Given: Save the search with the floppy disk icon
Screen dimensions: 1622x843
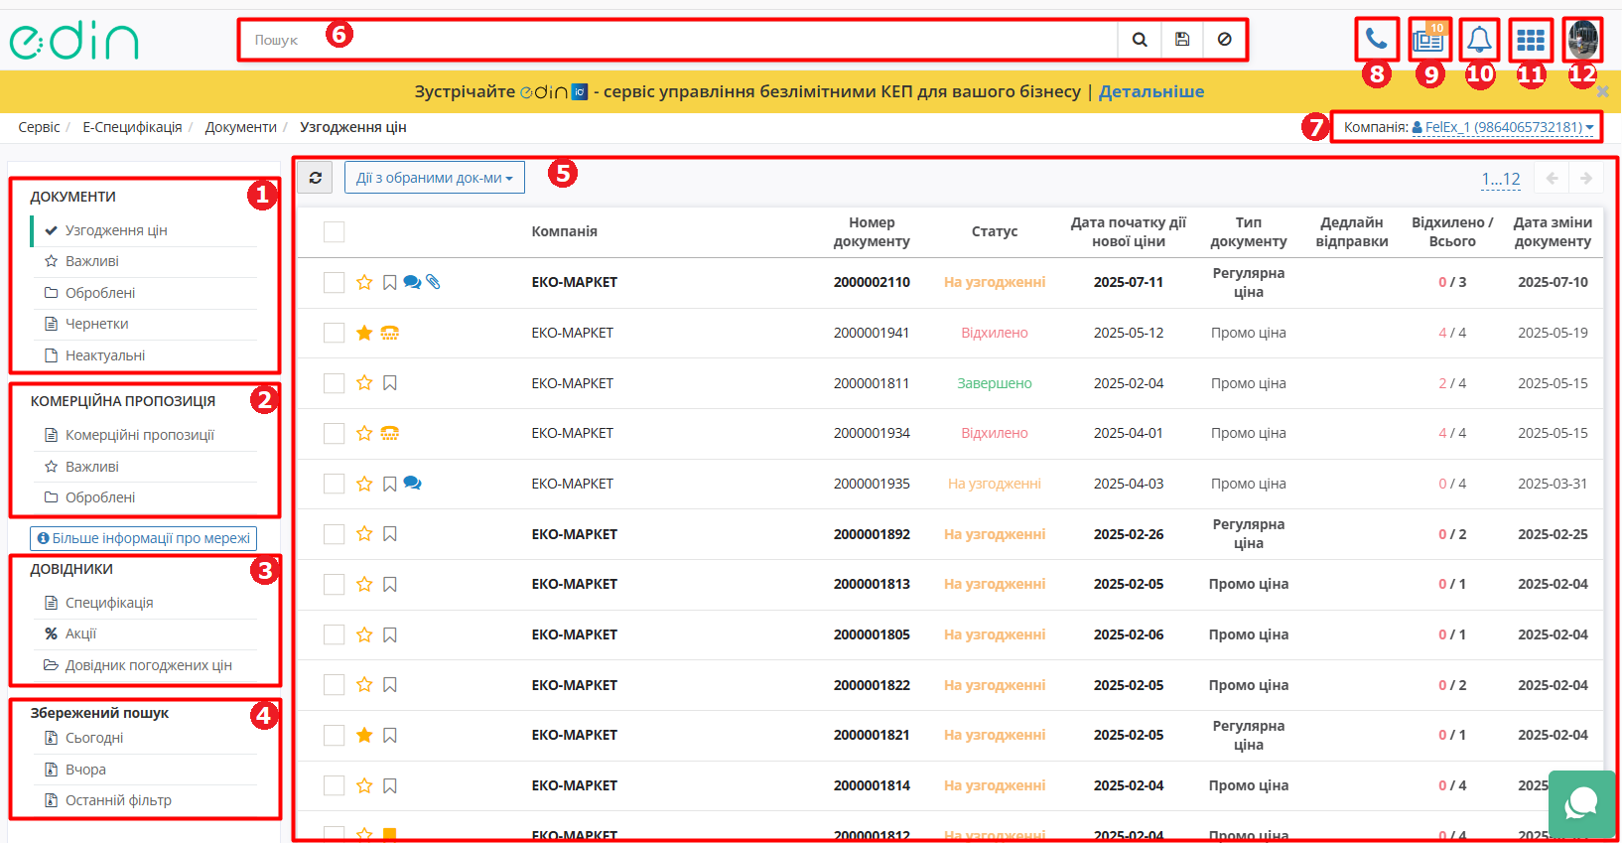Looking at the screenshot, I should tap(1182, 40).
